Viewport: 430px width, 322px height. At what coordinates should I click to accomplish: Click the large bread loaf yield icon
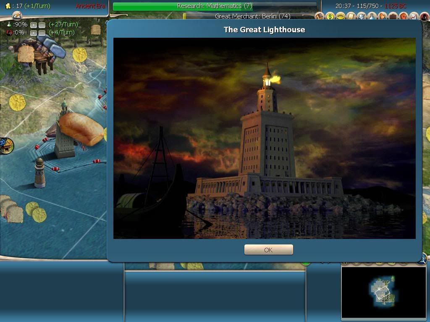point(81,129)
